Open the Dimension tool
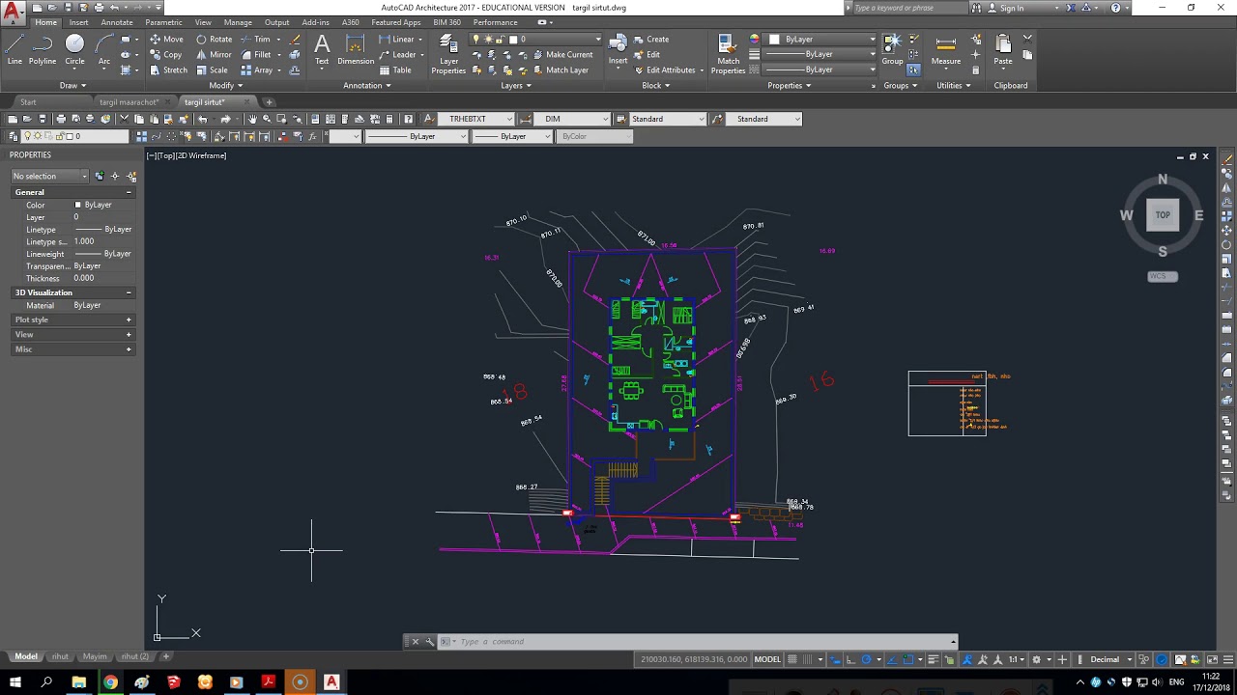Screen dimensions: 1237x695 [356, 49]
